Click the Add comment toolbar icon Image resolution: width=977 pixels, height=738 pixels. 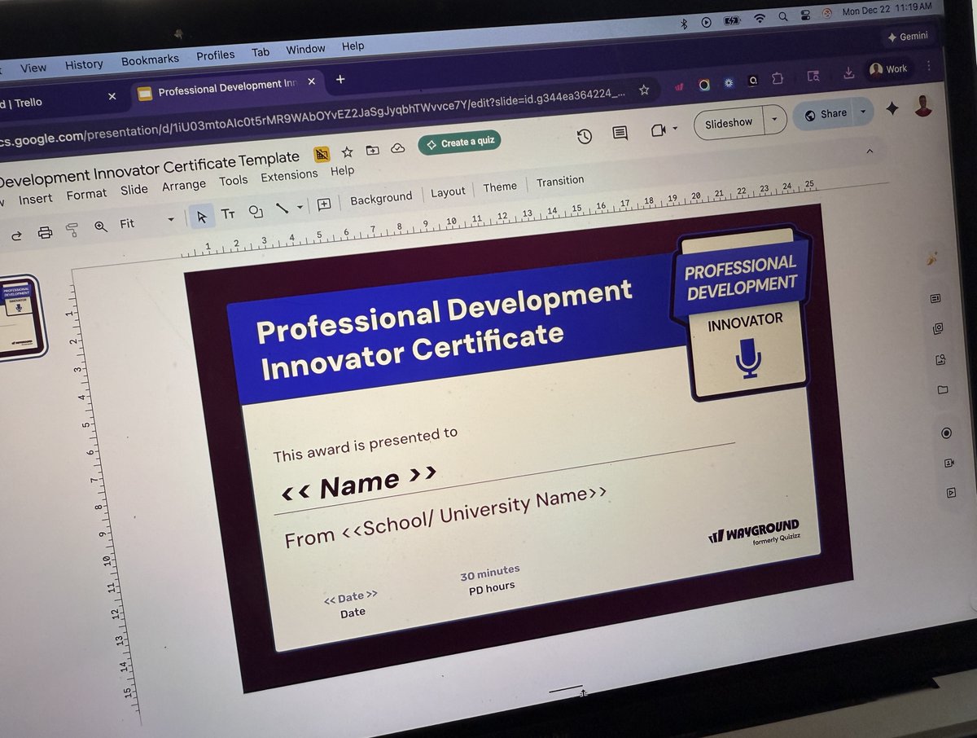coord(324,204)
